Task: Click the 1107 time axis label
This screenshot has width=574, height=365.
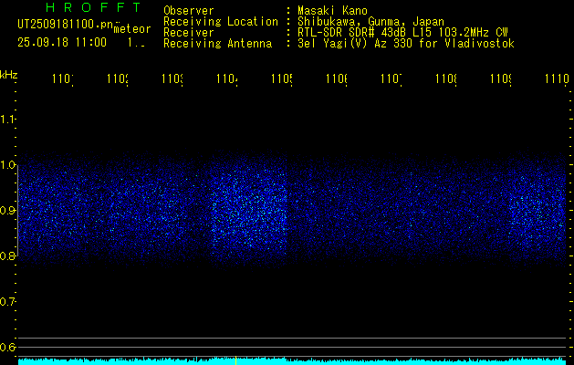Action: [x=391, y=78]
